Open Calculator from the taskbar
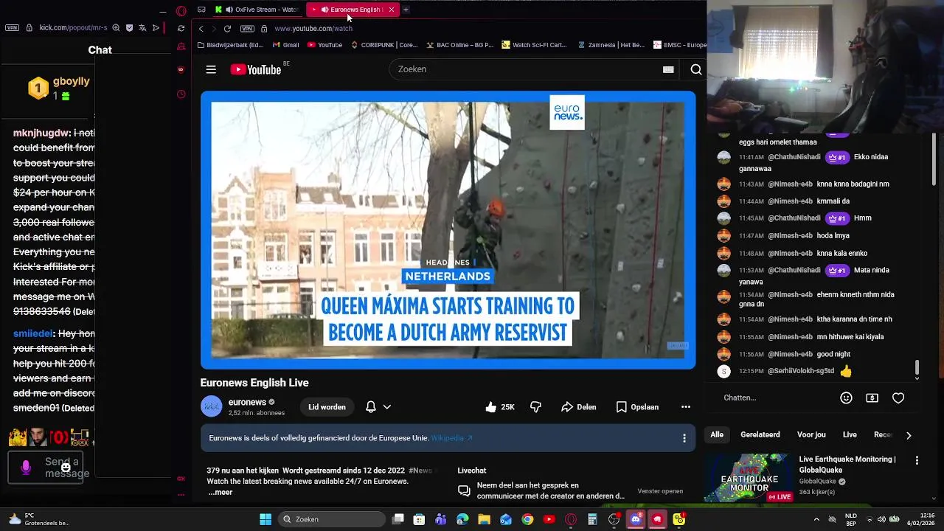This screenshot has height=531, width=944. pos(592,519)
